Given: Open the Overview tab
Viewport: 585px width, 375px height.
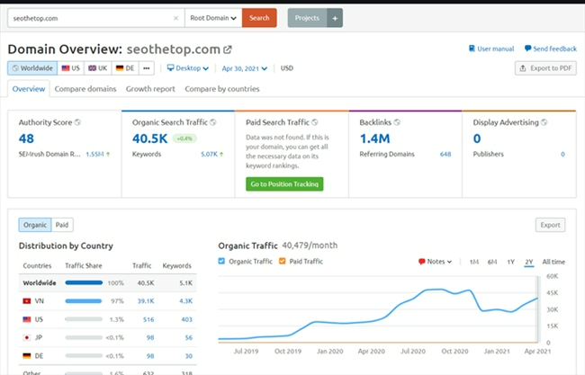Looking at the screenshot, I should (29, 89).
